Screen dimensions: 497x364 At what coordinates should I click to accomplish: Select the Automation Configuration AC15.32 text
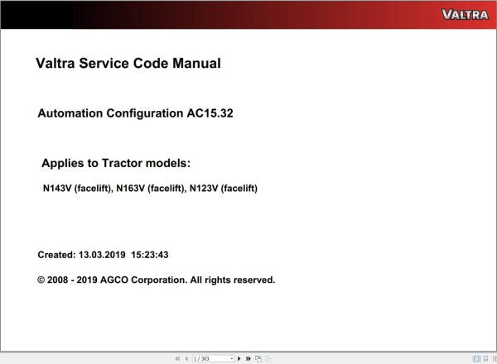tap(135, 113)
